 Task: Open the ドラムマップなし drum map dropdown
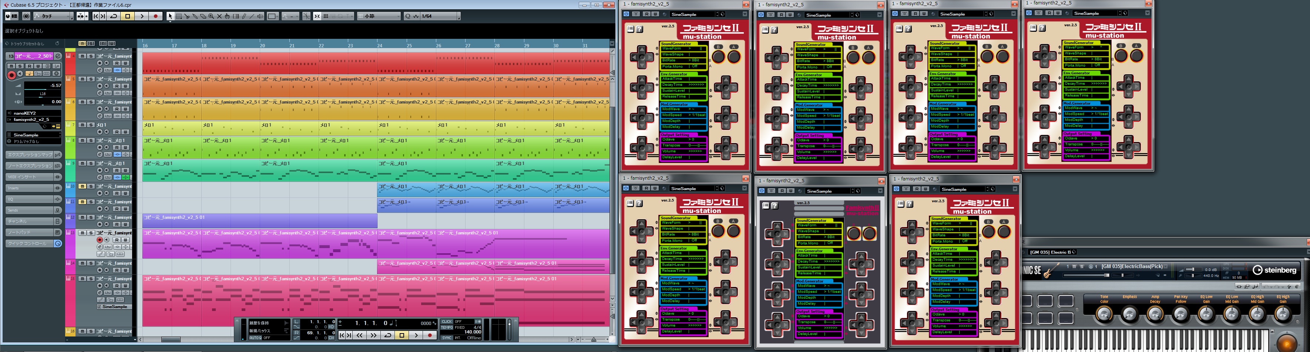(x=34, y=142)
